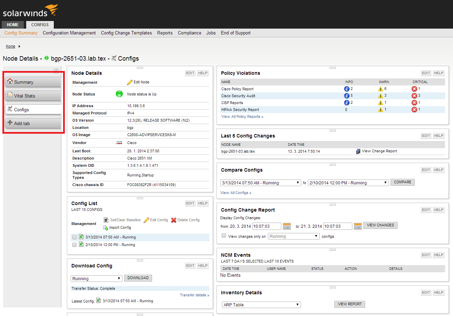Click the SolarWinds logo
Viewport: 453px width, 316px height.
click(x=30, y=11)
